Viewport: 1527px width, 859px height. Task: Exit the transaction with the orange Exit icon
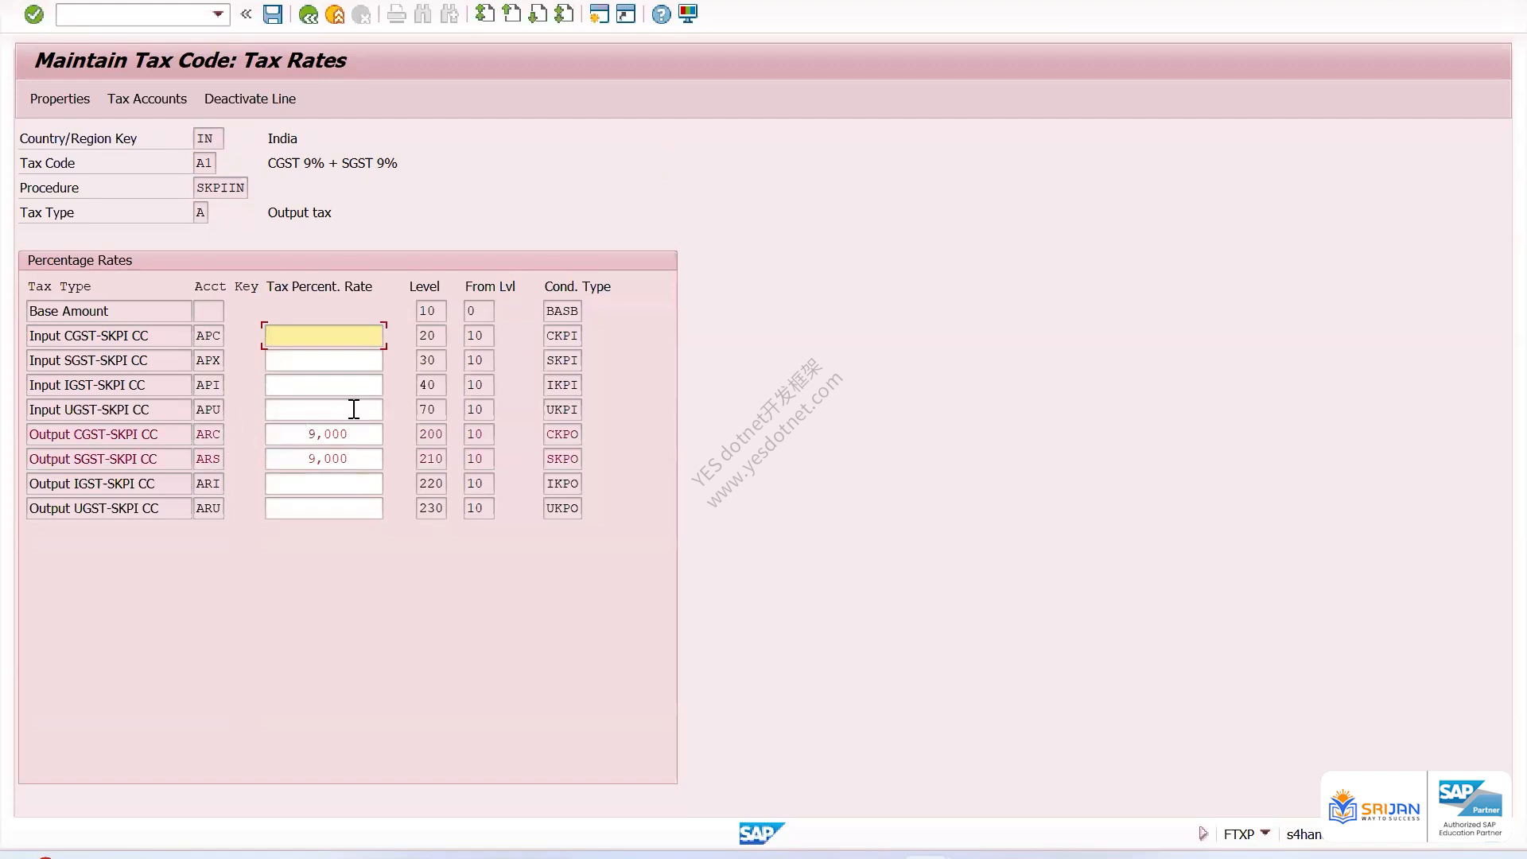335,14
